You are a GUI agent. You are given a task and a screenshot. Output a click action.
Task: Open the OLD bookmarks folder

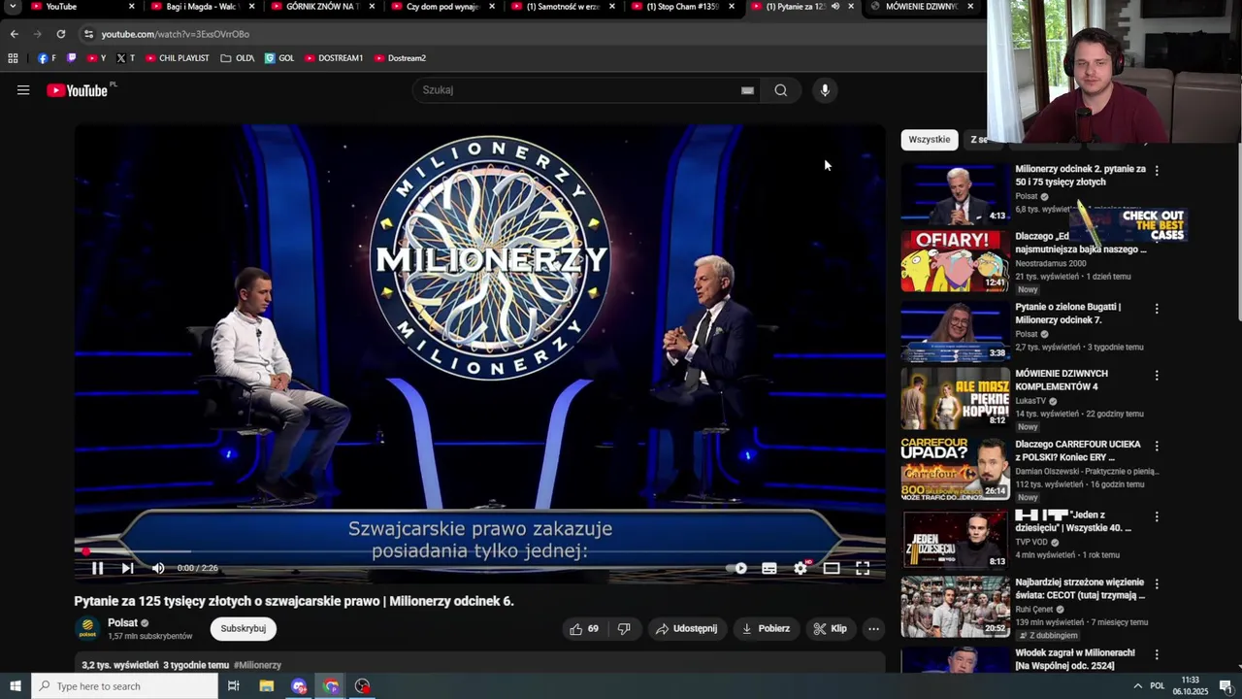click(238, 58)
